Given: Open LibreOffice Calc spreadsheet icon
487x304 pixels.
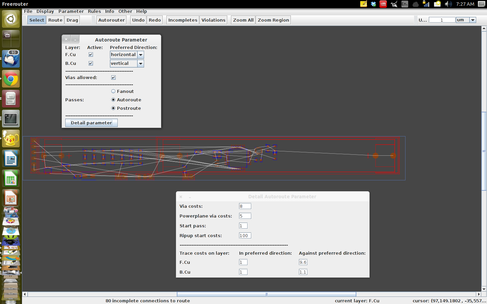Looking at the screenshot, I should [11, 178].
